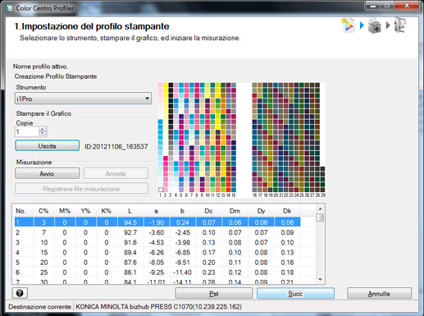This screenshot has height=316, width=424.
Task: Increase the Copie value with up arrow
Action: (43, 129)
